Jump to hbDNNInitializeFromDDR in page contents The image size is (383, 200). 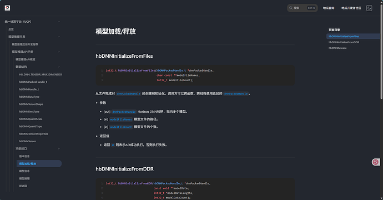coord(344,42)
